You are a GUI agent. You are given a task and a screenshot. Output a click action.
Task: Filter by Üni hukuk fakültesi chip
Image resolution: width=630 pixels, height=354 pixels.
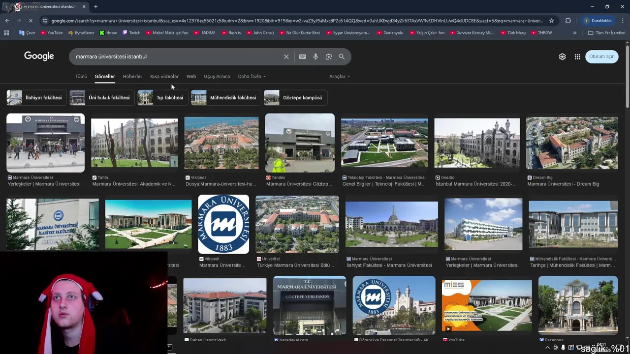(x=101, y=97)
